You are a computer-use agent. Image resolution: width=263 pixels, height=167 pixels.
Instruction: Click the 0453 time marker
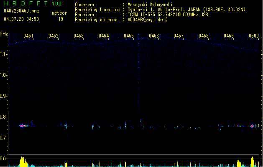[79, 36]
